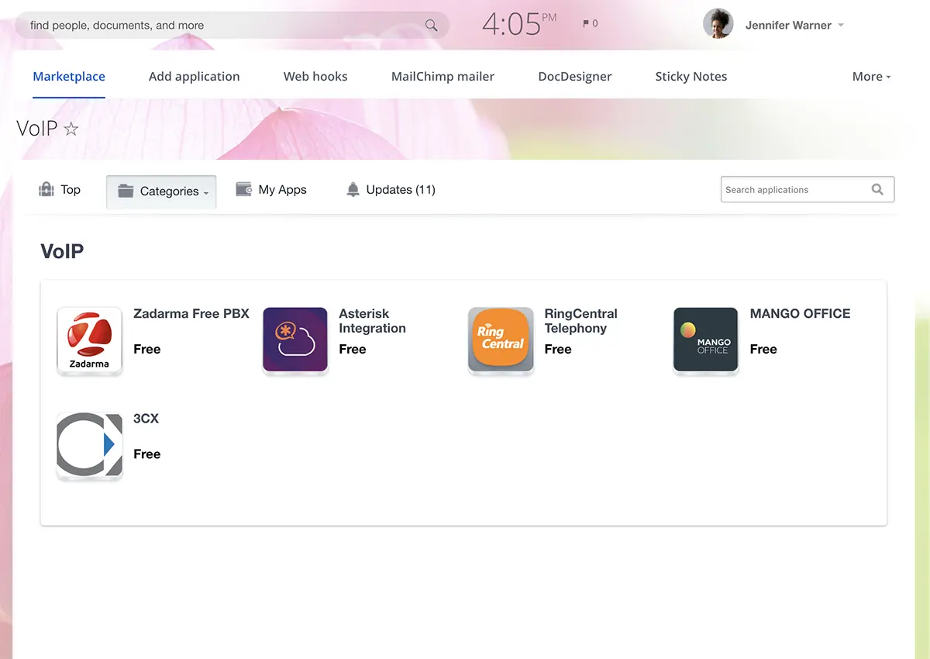The image size is (930, 659).
Task: Show Updates (11) list
Action: point(391,190)
